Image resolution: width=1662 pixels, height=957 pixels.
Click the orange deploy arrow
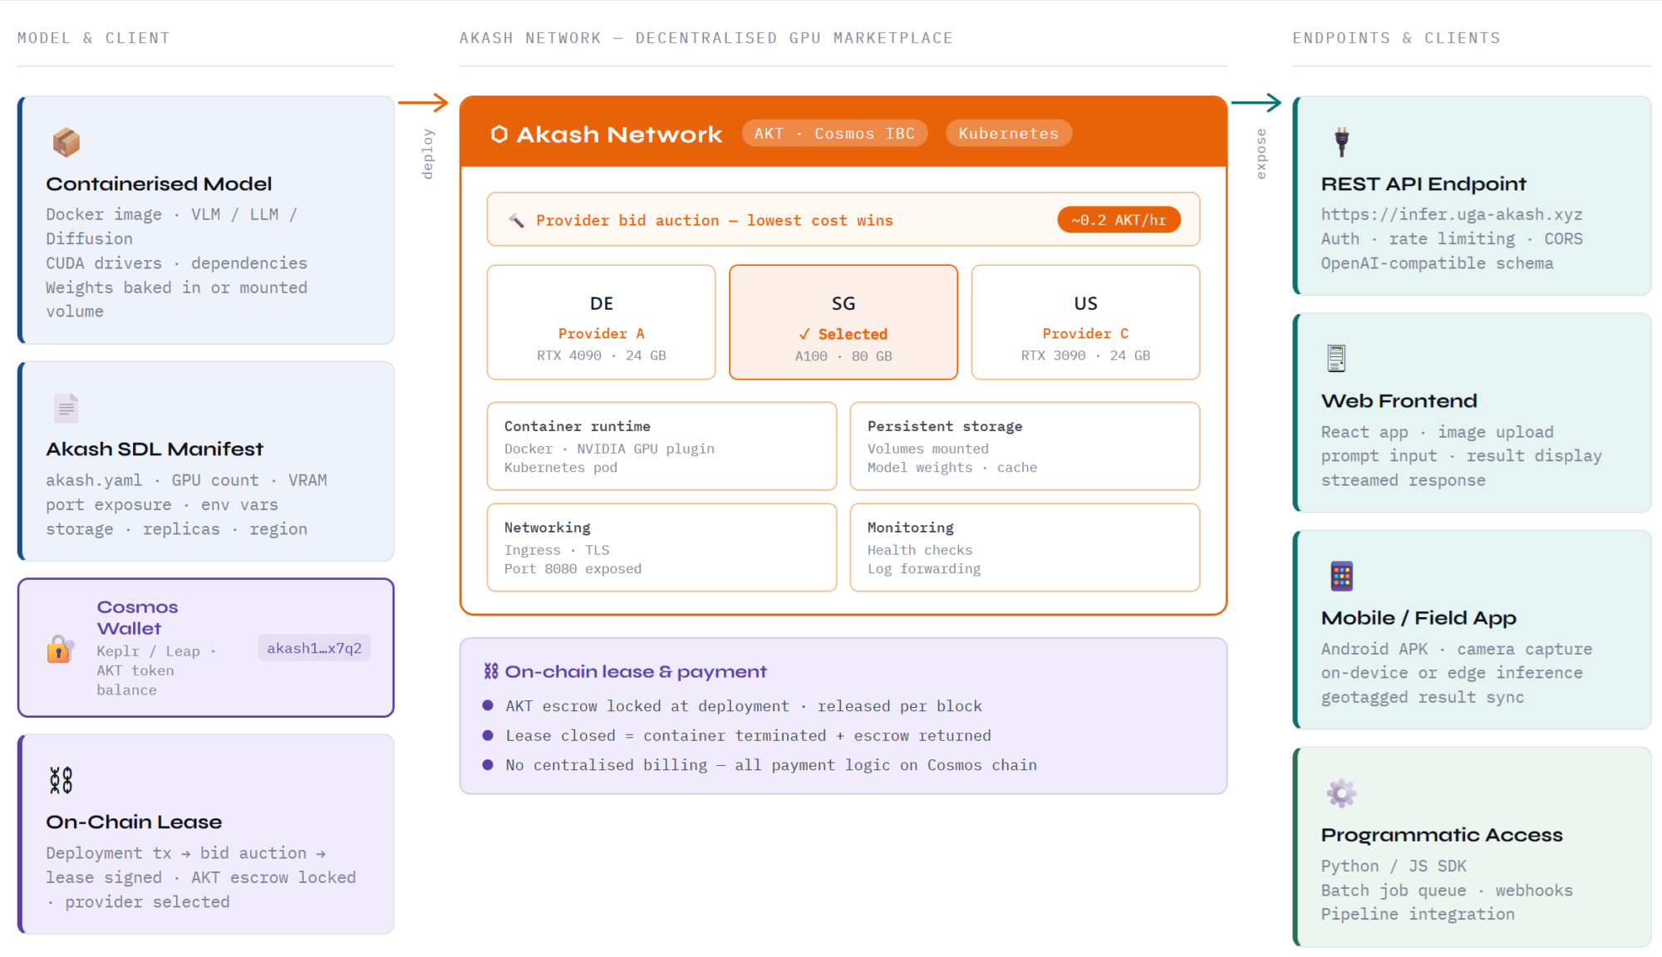(x=423, y=103)
